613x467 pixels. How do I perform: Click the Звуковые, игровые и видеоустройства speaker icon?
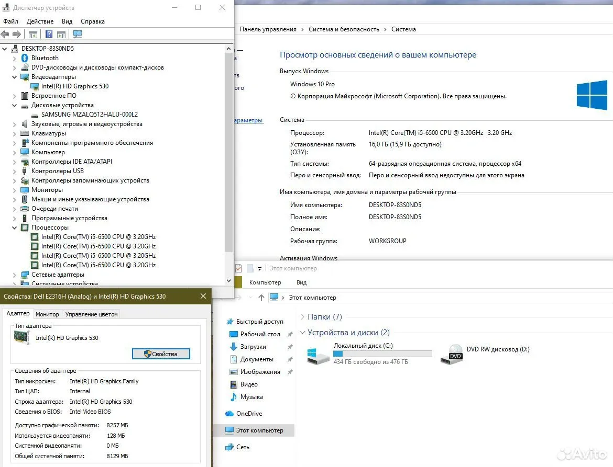tap(25, 124)
